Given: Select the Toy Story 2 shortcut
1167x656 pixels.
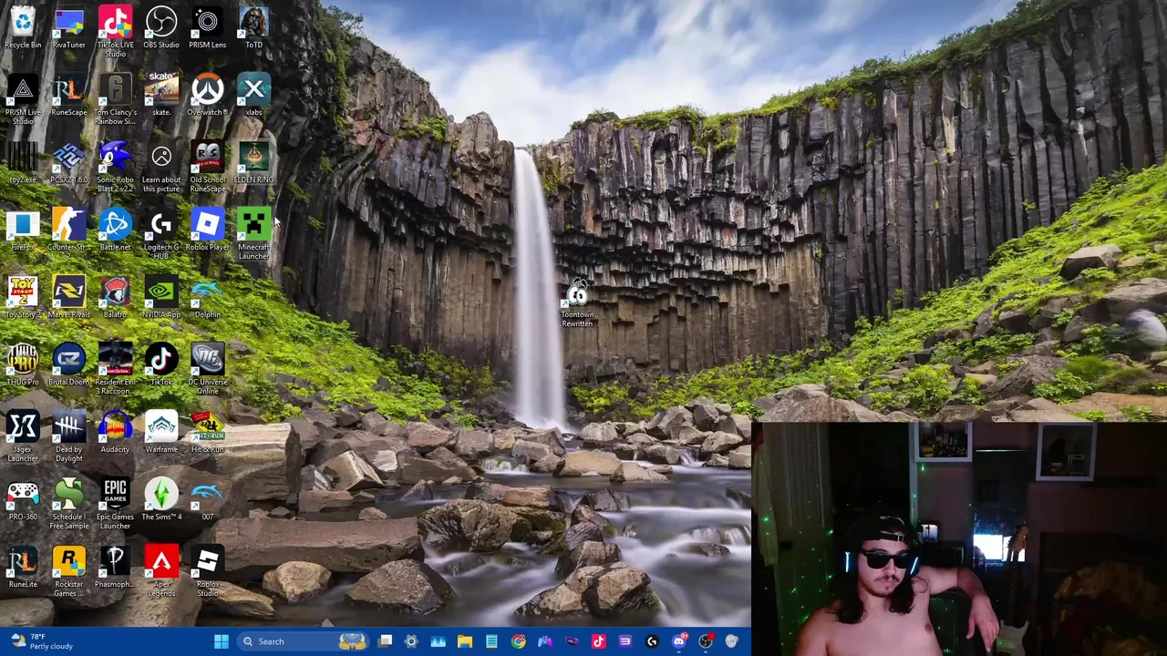Looking at the screenshot, I should pyautogui.click(x=23, y=297).
